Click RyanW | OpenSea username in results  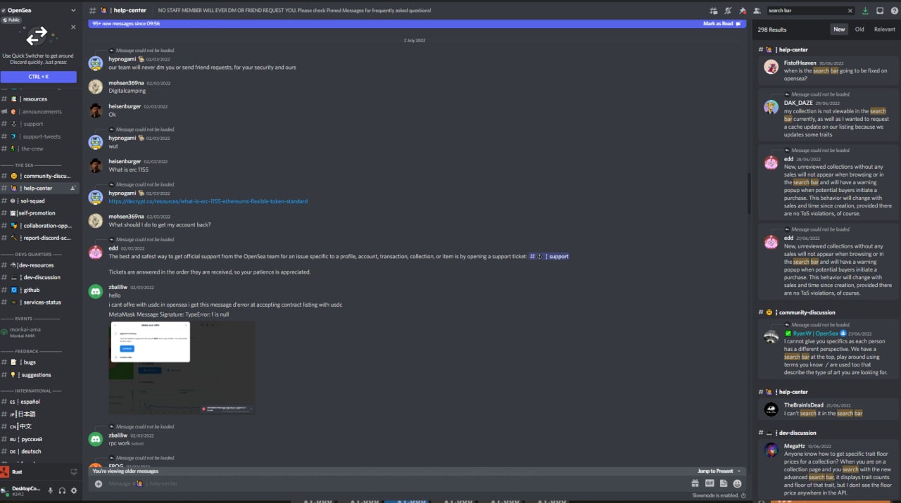(x=815, y=333)
